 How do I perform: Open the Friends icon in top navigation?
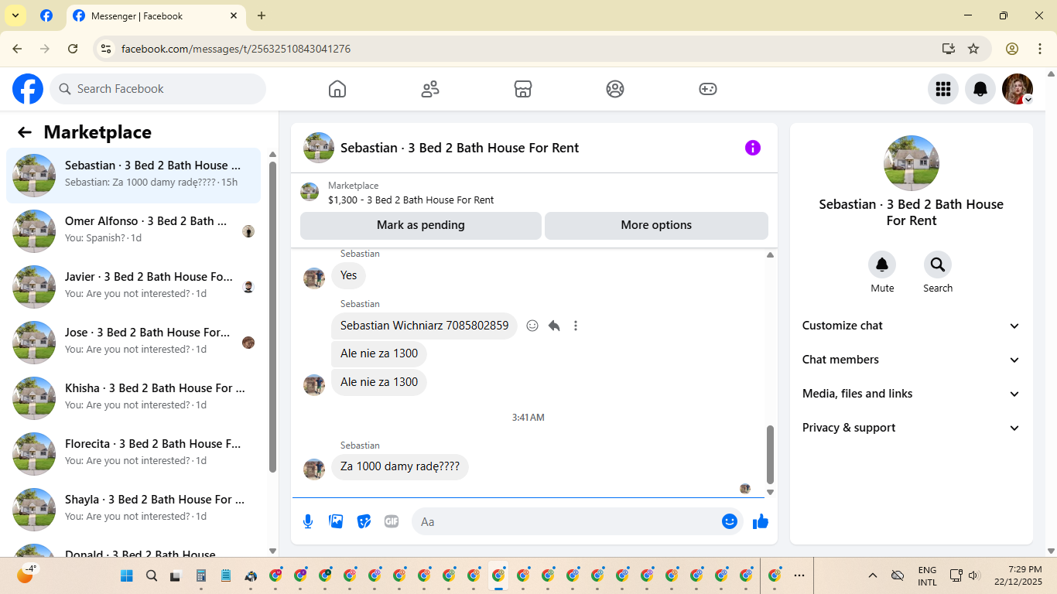click(x=430, y=89)
